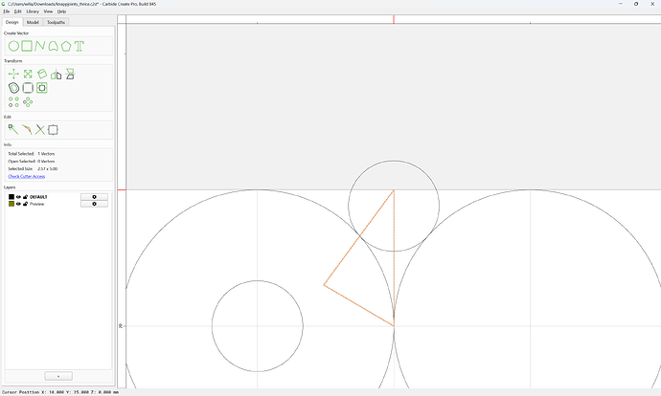Toggle visibility eye of DEFAULT layer
The height and width of the screenshot is (396, 661).
18,197
